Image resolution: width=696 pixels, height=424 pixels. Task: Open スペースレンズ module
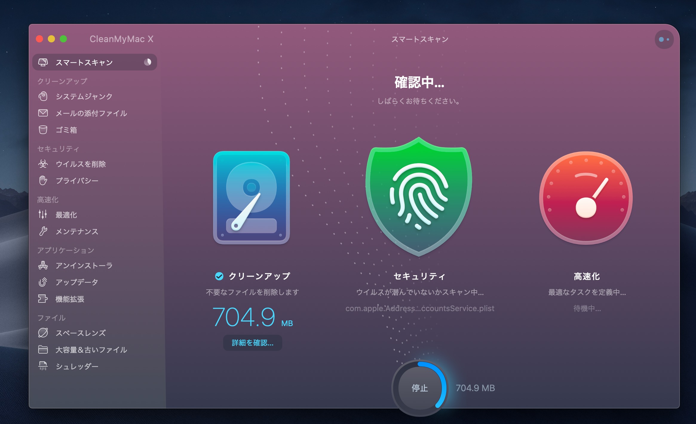click(94, 333)
